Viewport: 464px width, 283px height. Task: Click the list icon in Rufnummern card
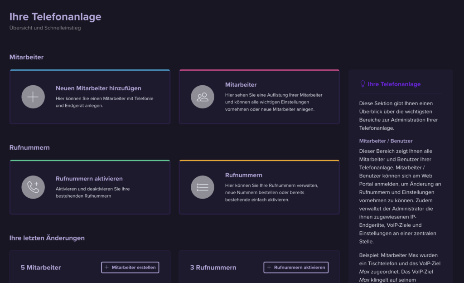coord(203,187)
